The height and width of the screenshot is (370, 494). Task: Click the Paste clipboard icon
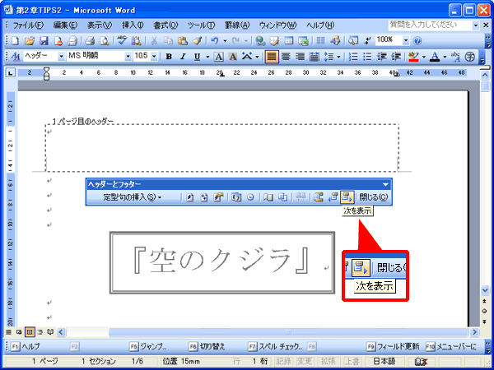pos(183,40)
